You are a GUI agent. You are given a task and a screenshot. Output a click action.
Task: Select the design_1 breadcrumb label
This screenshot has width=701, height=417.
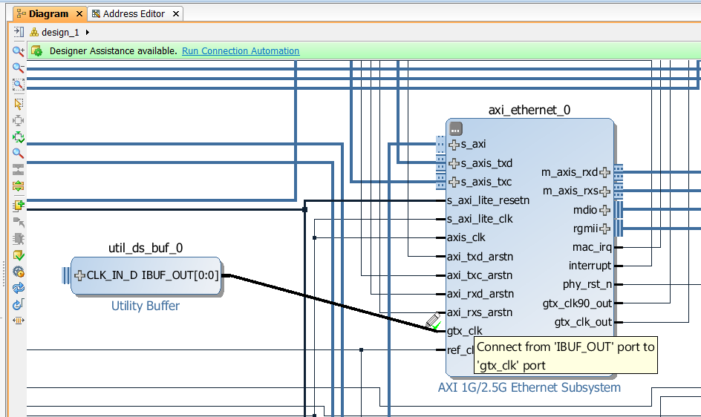[x=60, y=32]
